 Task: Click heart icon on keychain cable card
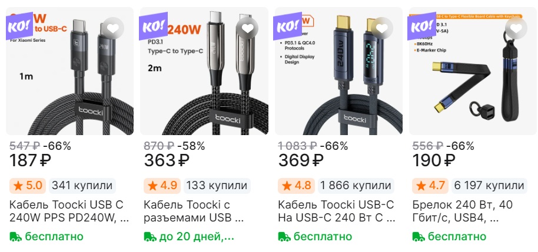516,28
